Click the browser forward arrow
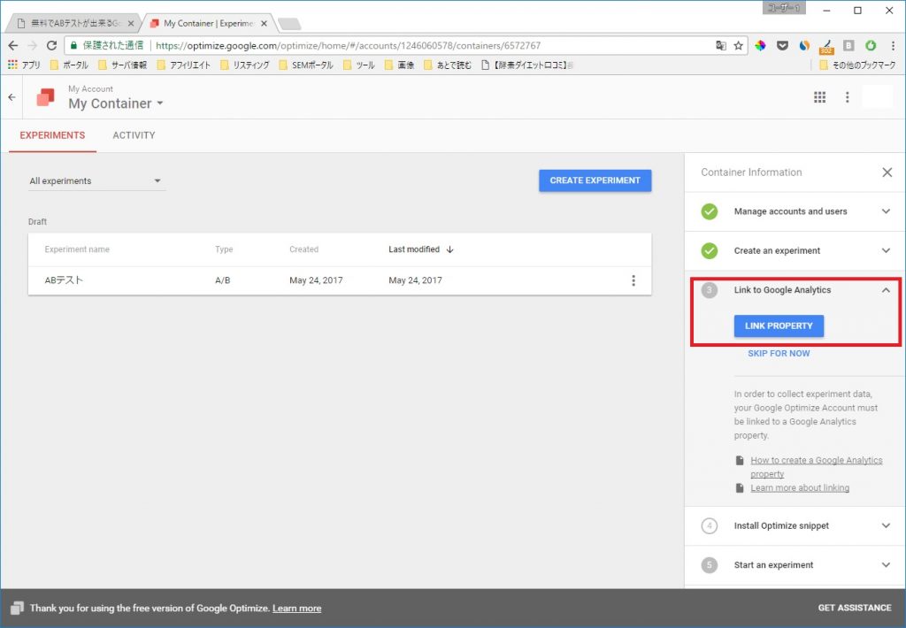This screenshot has width=906, height=628. pos(33,45)
